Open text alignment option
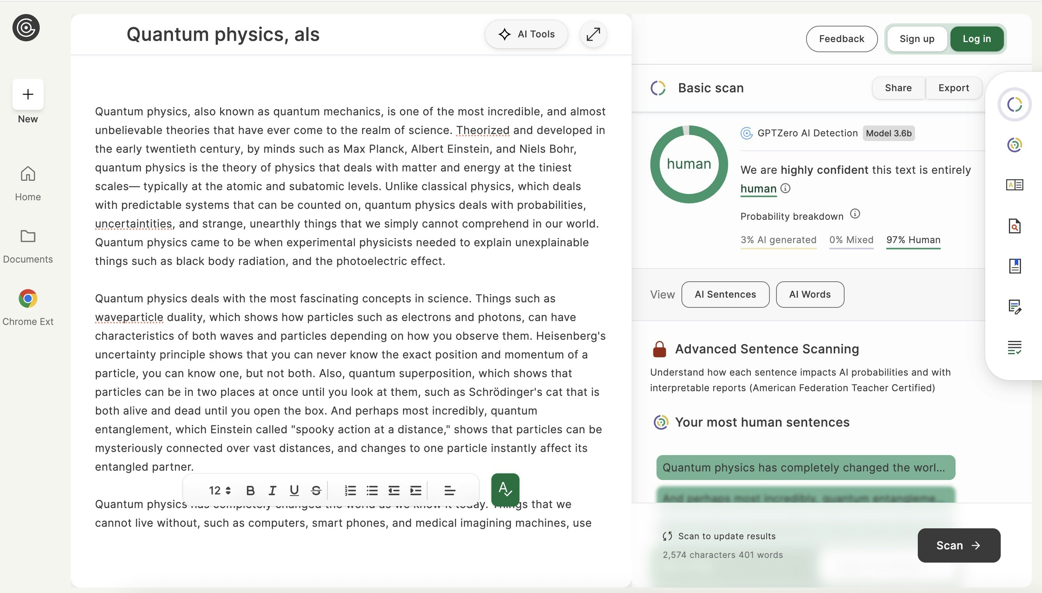 point(449,491)
